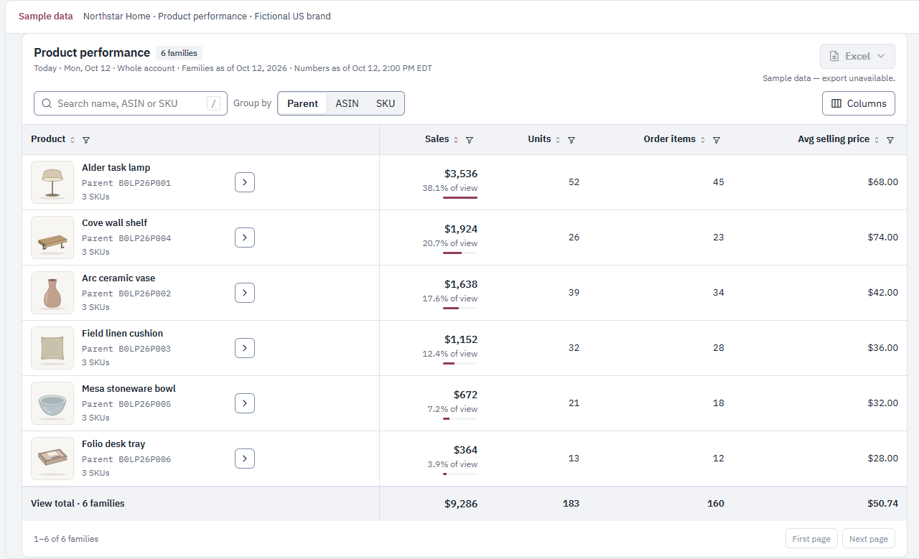Click the Cove wall shelf sales share bar
The height and width of the screenshot is (559, 919).
click(460, 253)
